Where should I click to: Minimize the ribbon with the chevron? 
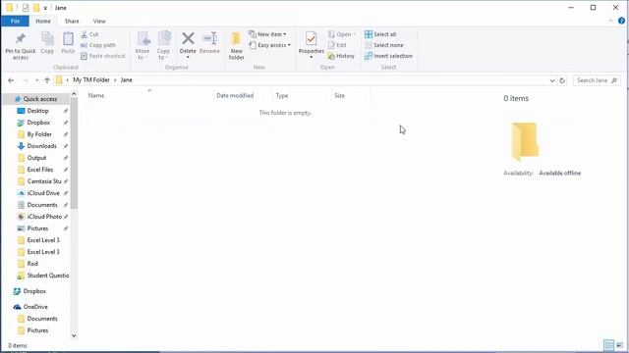610,21
